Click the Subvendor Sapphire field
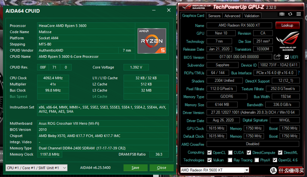307x177 pixels. tap(222, 65)
